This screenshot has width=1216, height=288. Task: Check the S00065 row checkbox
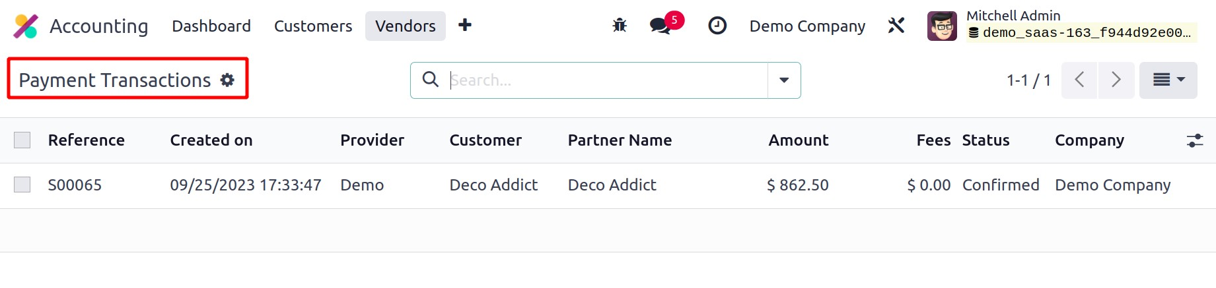[x=22, y=185]
